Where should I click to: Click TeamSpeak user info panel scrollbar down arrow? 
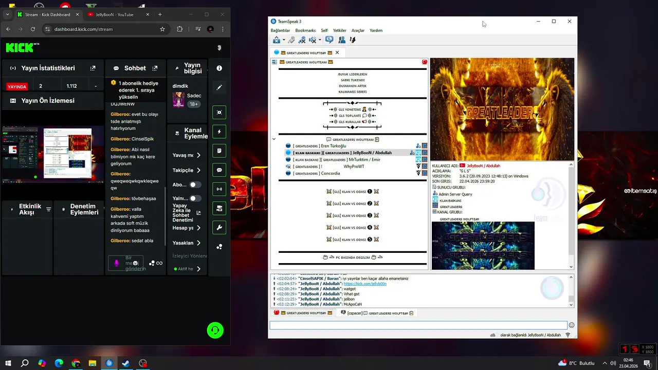tap(571, 267)
